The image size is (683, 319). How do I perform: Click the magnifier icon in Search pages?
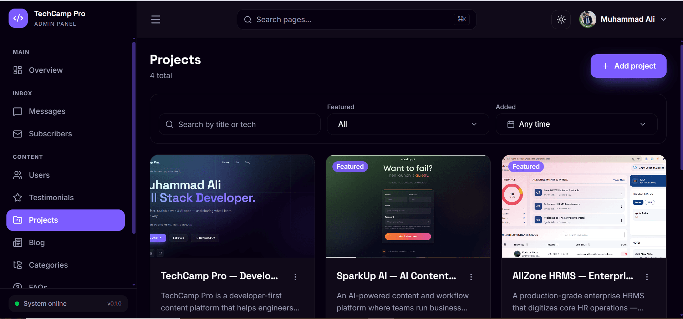248,20
